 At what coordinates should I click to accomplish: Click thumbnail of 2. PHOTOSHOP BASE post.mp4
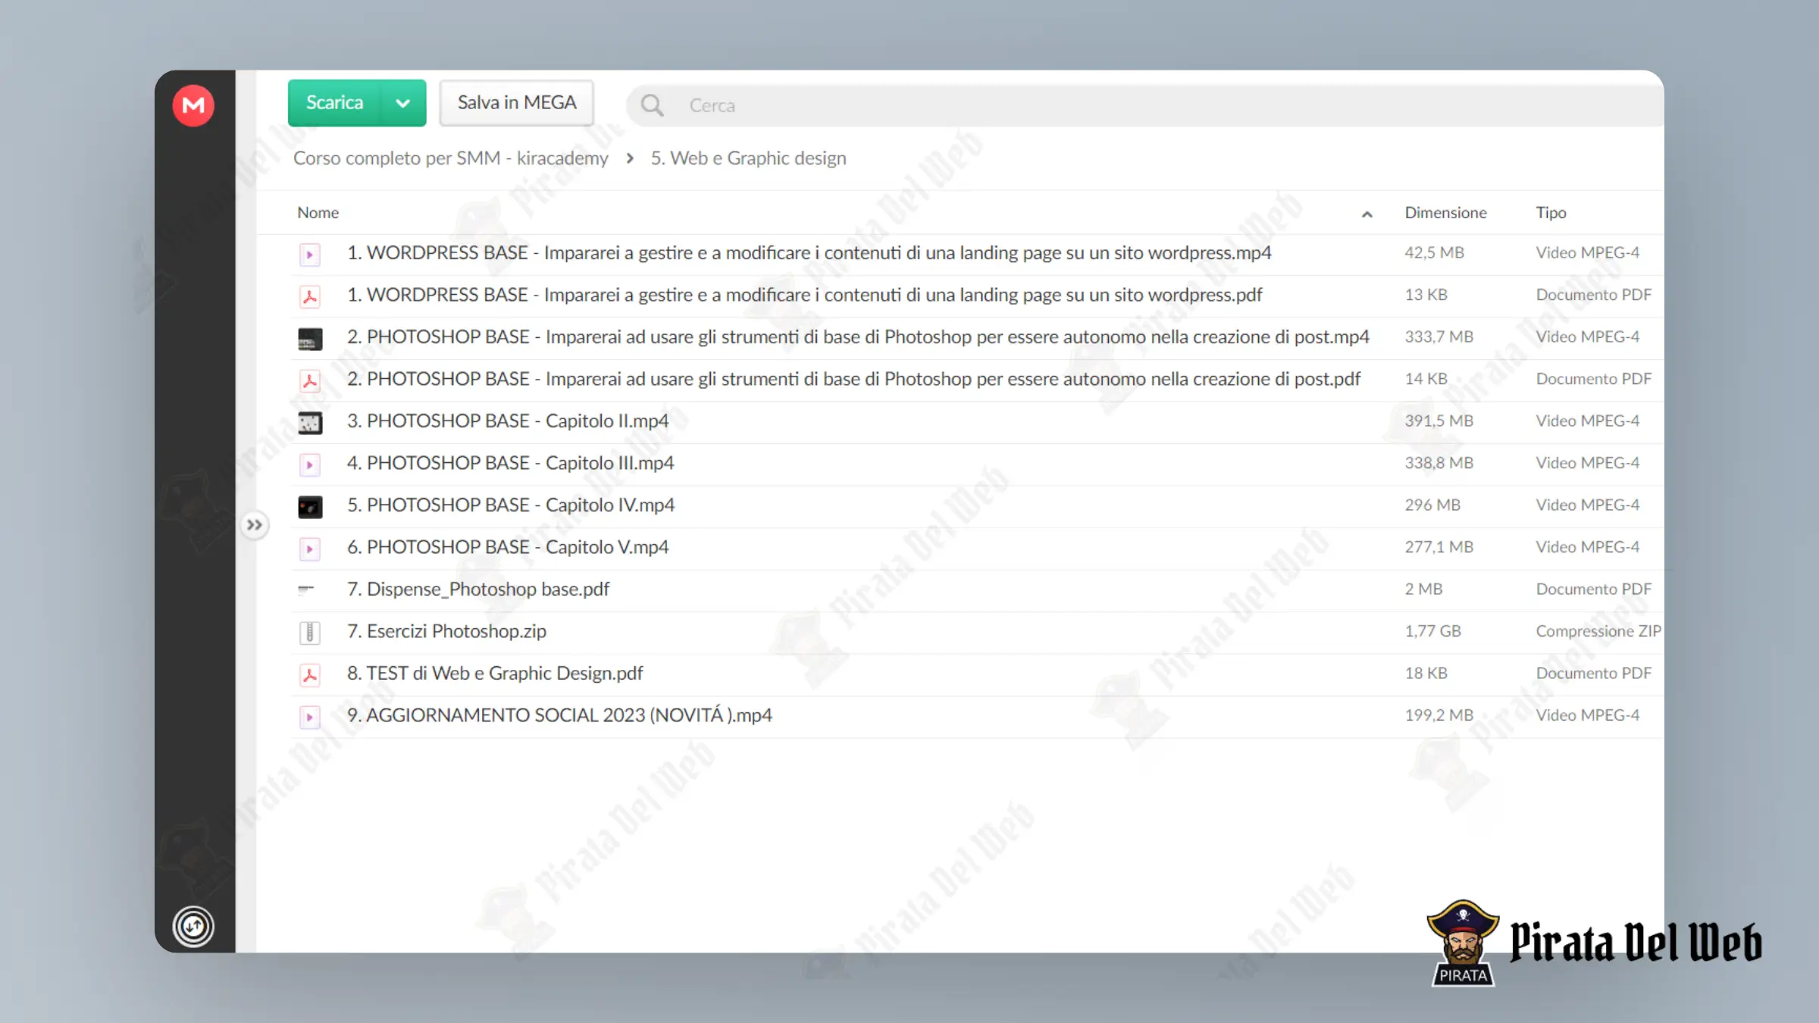click(310, 339)
